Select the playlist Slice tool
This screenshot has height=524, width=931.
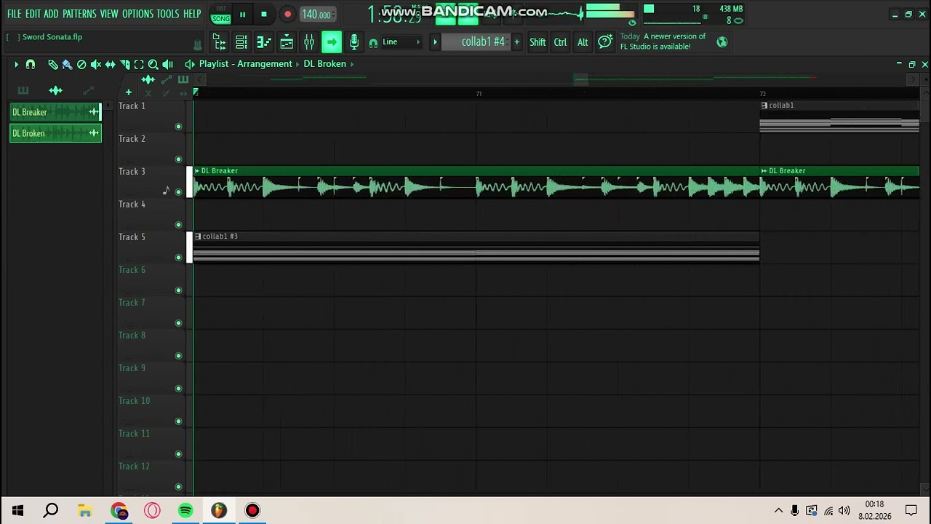125,65
